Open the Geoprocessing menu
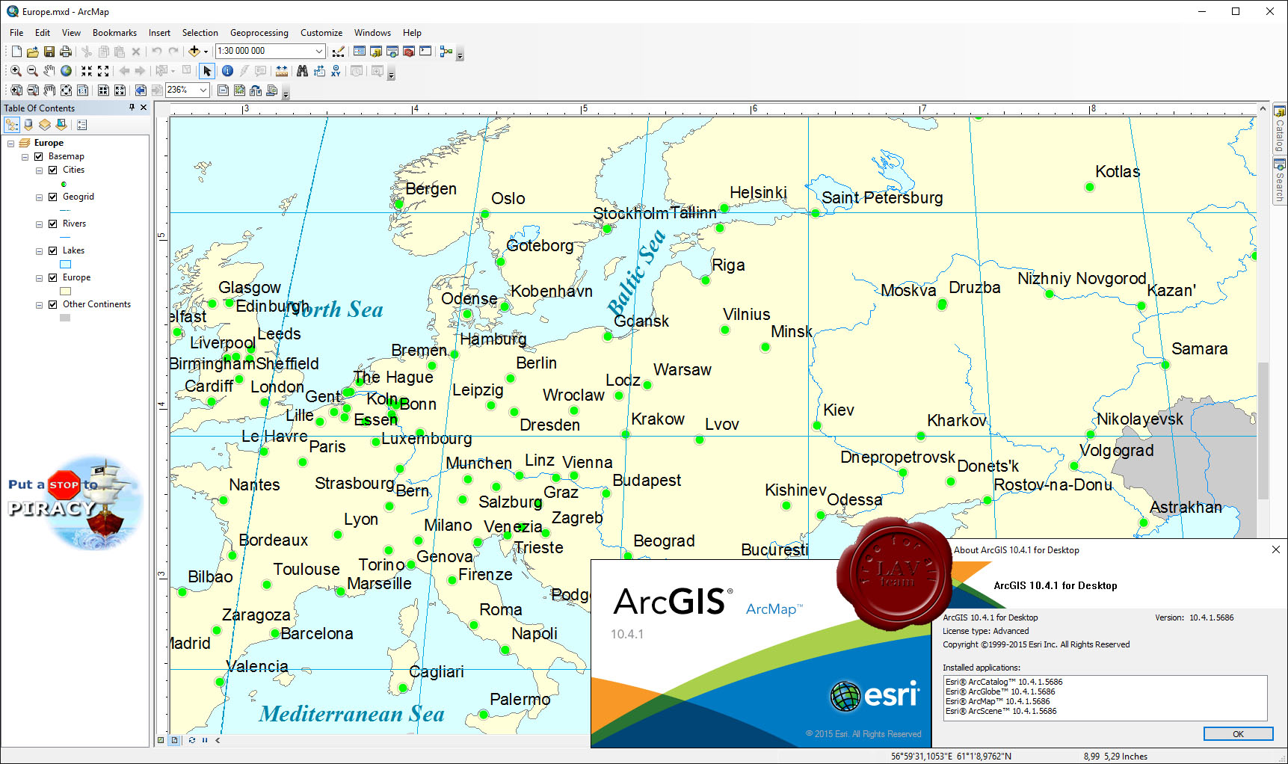Image resolution: width=1288 pixels, height=764 pixels. (x=259, y=33)
